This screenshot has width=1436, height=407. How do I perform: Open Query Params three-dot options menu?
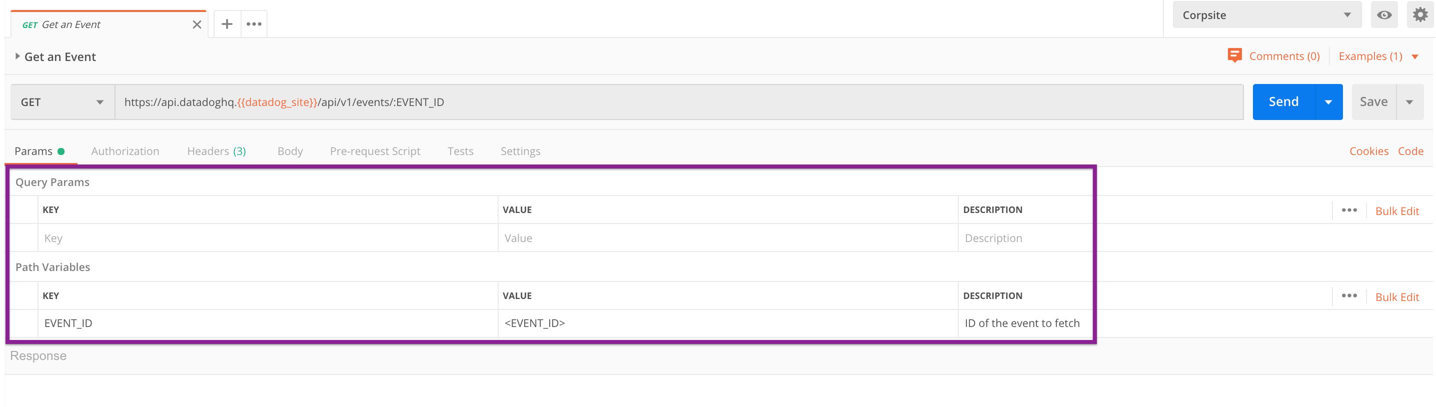[1349, 210]
